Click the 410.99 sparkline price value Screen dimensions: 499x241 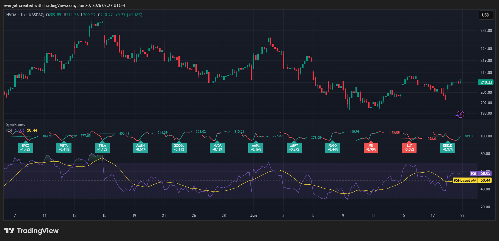pos(355,132)
